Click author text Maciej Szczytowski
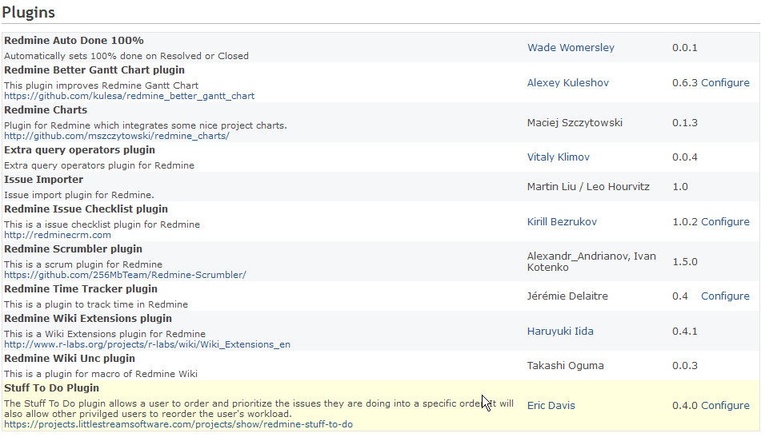Screen dimensions: 765x437 tap(575, 123)
